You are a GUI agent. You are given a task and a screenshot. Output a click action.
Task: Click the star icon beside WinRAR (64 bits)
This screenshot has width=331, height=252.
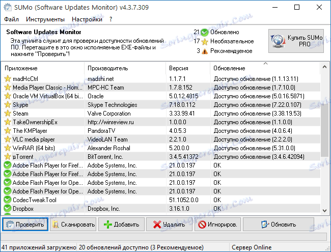click(x=8, y=148)
